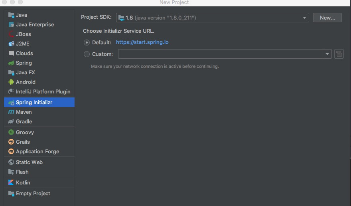Viewport: 351px width, 206px height.
Task: Select Clouds project type
Action: [39, 53]
